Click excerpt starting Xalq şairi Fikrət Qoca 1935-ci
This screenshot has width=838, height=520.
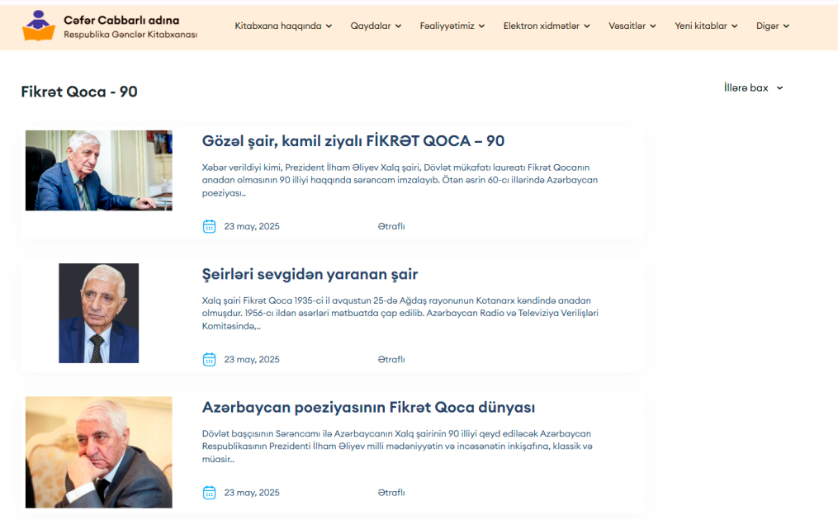click(400, 313)
